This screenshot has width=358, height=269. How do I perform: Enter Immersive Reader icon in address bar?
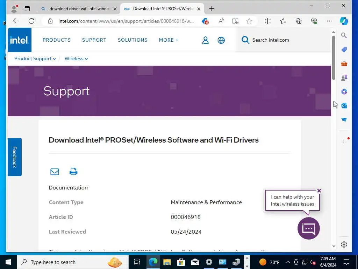(235, 21)
